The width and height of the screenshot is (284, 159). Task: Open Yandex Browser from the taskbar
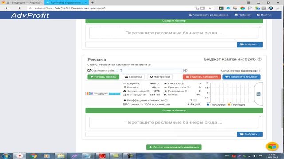pos(20,156)
